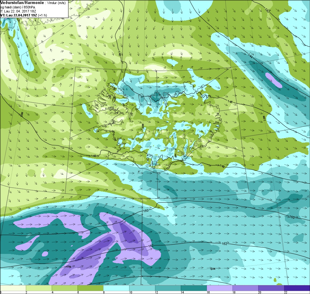Click the 'Veðurstofan/Harmonie' title text
The image size is (310, 294).
22,3
